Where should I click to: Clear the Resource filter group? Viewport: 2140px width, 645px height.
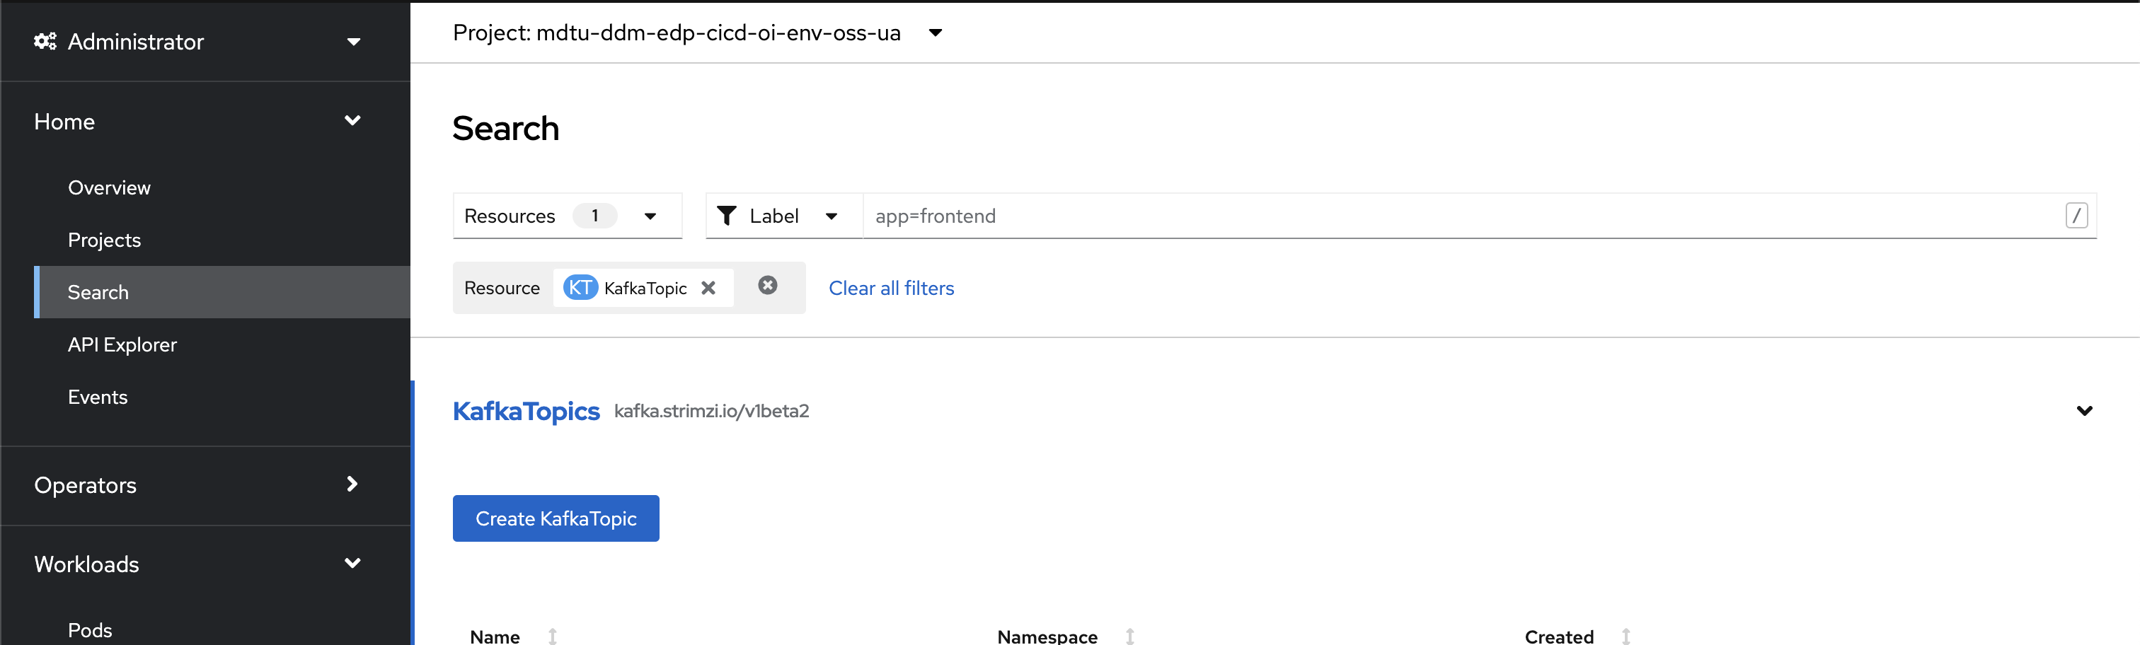point(768,286)
